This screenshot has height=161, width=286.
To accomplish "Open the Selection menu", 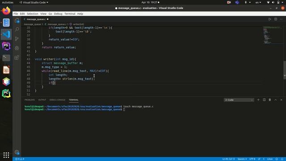I will point(33,14).
